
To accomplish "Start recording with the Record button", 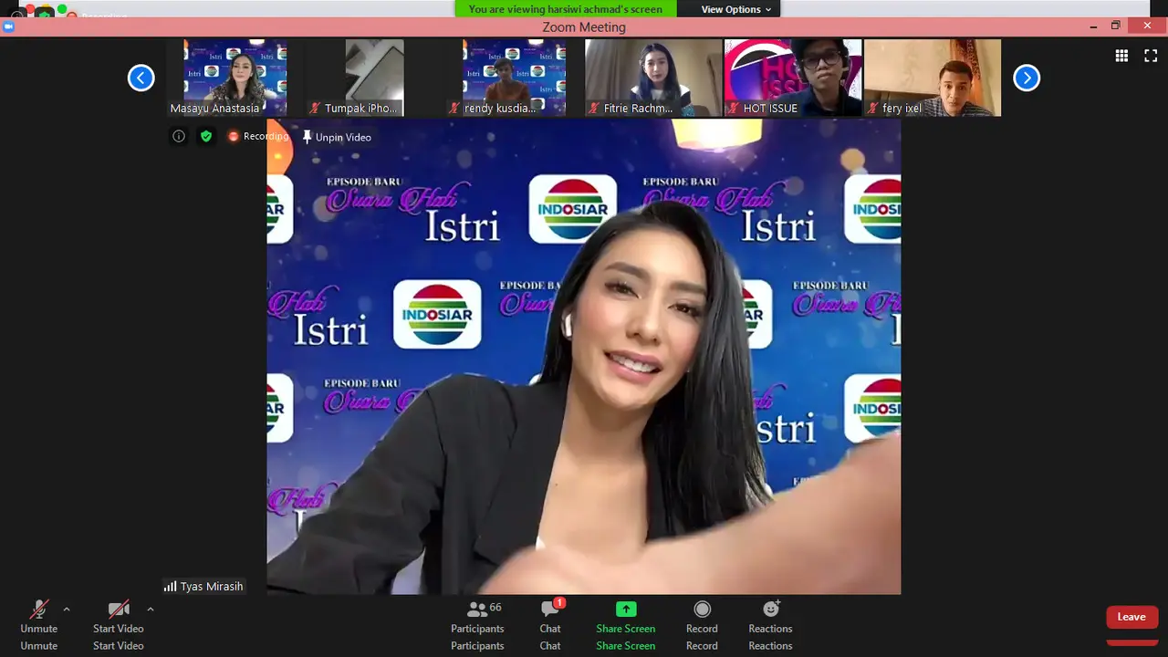I will 702,617.
